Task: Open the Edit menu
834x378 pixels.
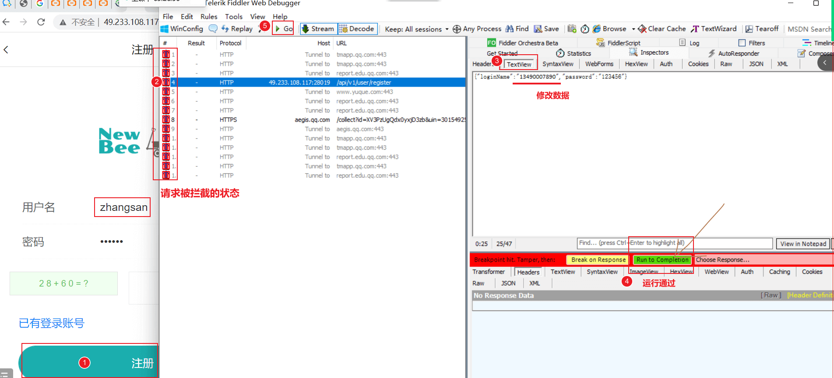Action: [187, 17]
